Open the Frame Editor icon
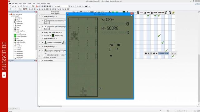This screenshot has width=200, height=112. pos(45,6)
